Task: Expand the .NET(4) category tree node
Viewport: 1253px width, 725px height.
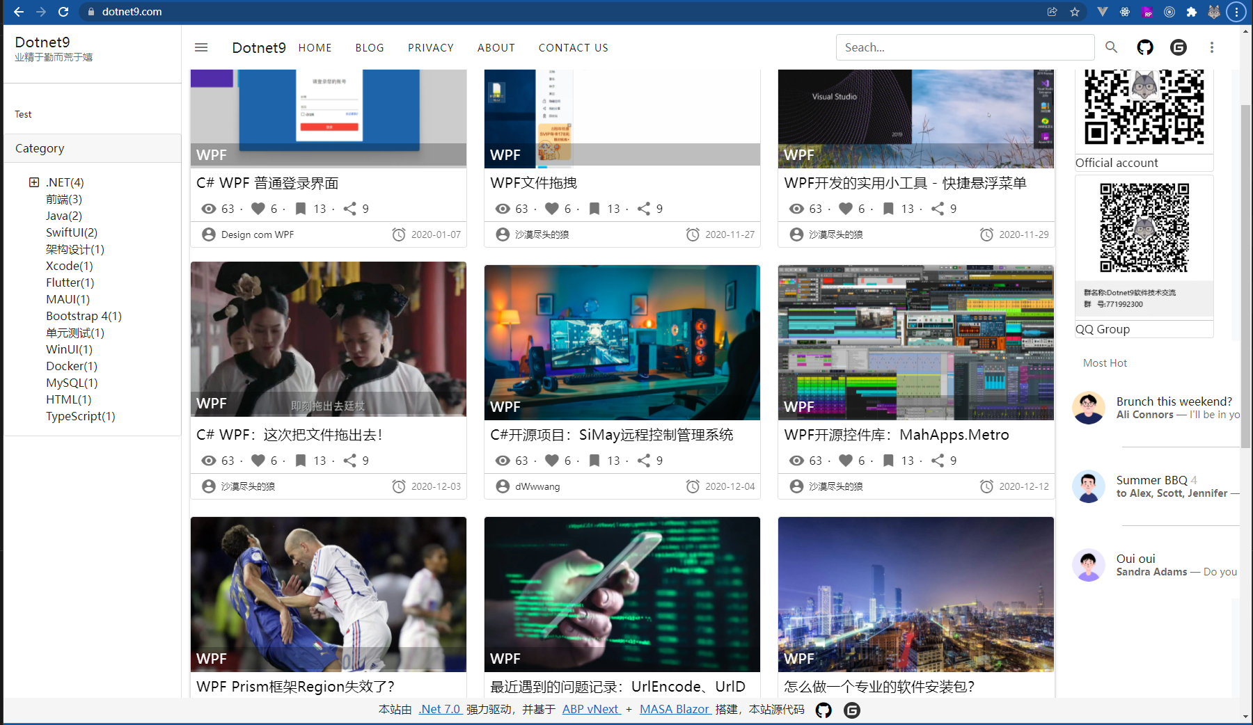Action: tap(33, 182)
